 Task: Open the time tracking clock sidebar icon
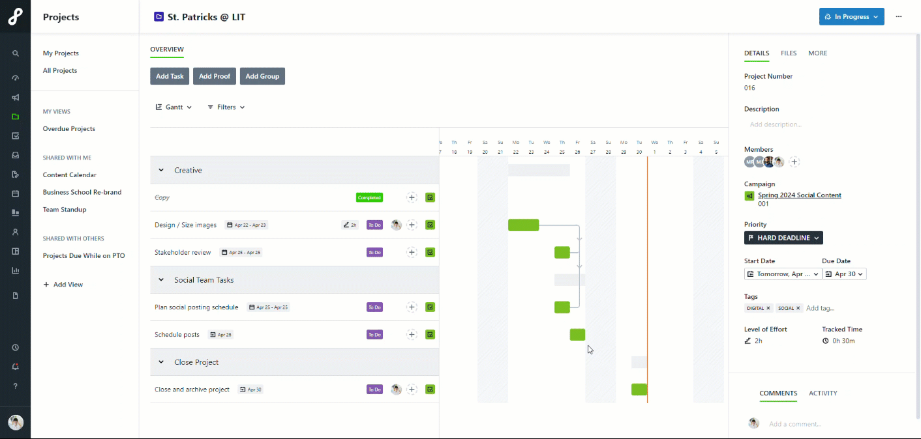pos(16,348)
